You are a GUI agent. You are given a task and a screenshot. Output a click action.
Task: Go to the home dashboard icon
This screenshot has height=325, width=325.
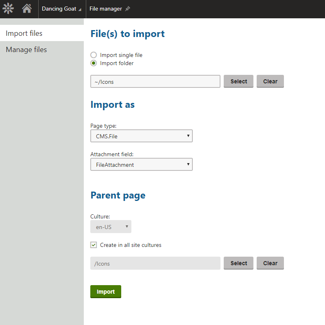pos(27,9)
